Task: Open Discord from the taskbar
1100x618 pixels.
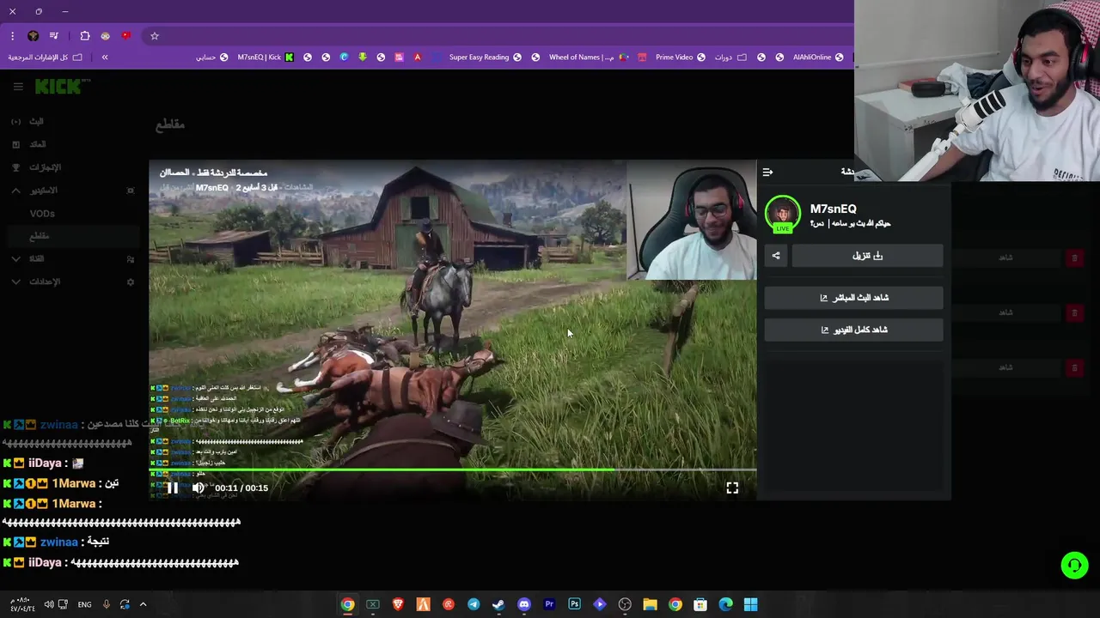Action: coord(524,604)
